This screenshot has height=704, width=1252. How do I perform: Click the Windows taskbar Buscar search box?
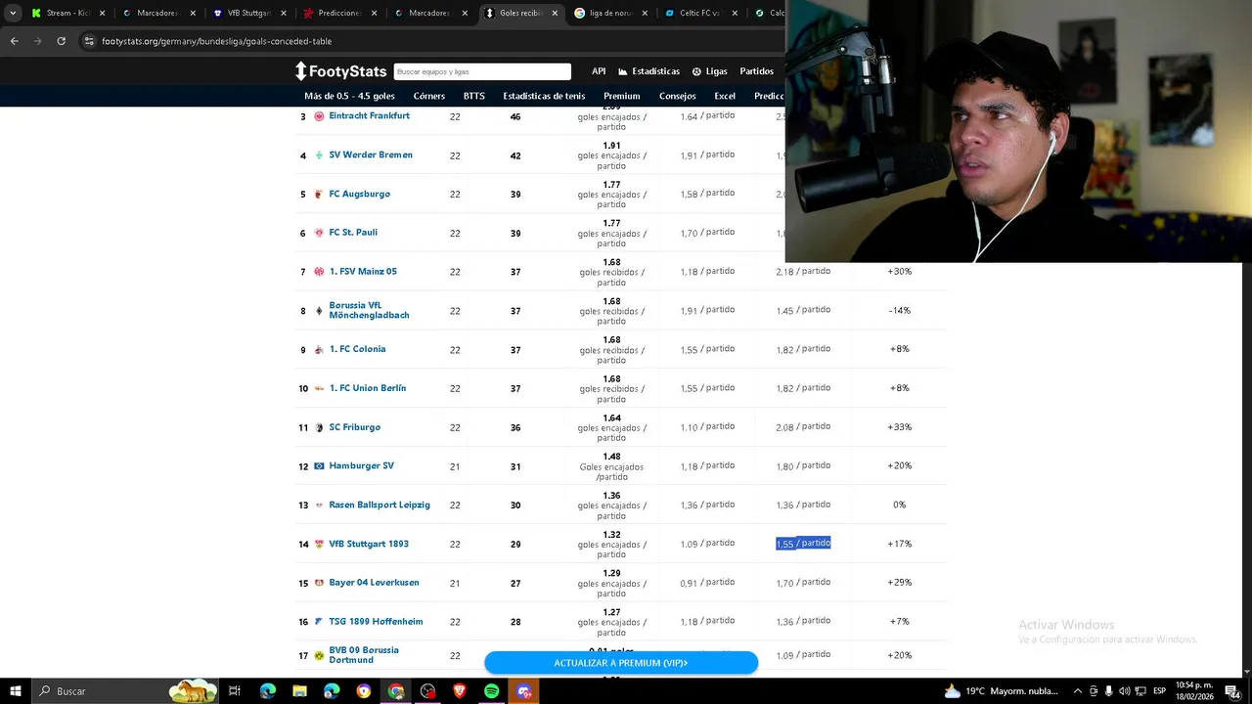coord(127,691)
